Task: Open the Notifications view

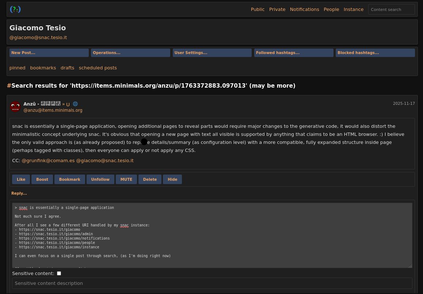Action: click(304, 9)
